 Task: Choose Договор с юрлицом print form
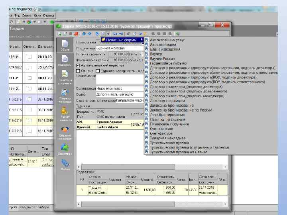[167, 101]
